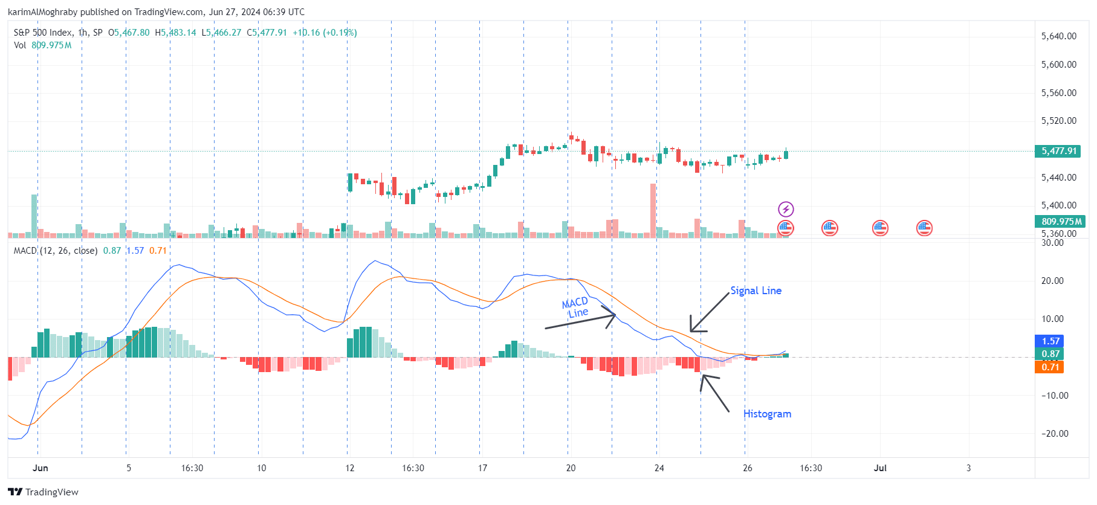Viewport: 1097px width, 505px height.
Task: Click the 5,440.00 price axis label
Action: coord(1059,178)
